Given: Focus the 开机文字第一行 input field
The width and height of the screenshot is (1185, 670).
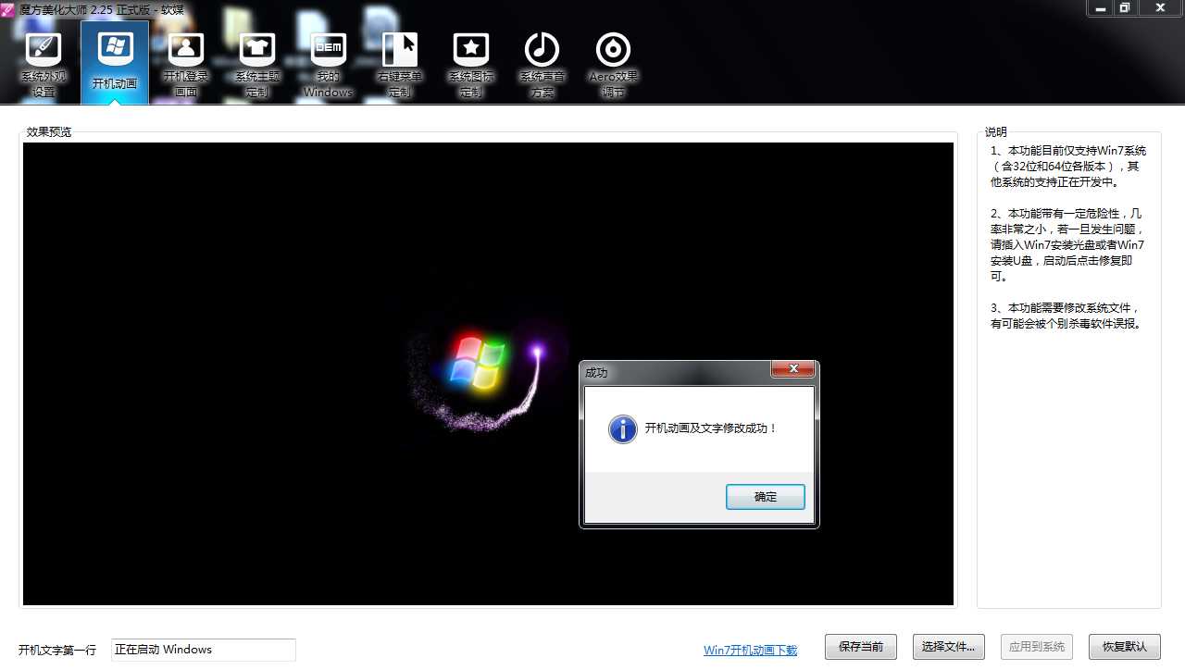Looking at the screenshot, I should tap(204, 650).
